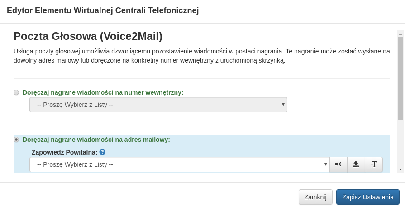
Task: Click the dialog title 'Edytor Elementu Wirtualnej Centrali Telefonicznej'
Action: pos(103,10)
